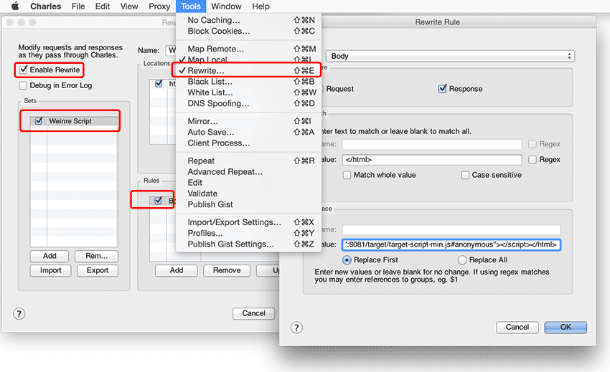The width and height of the screenshot is (610, 372).
Task: Uncheck the Response checkbox
Action: point(442,89)
